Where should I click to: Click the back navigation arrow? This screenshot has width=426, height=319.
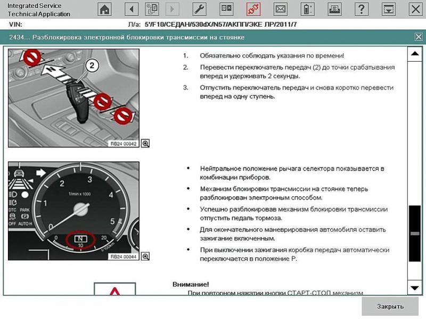click(x=132, y=9)
